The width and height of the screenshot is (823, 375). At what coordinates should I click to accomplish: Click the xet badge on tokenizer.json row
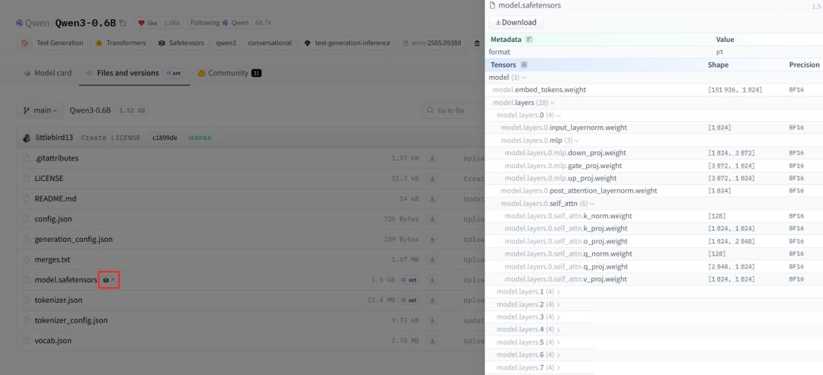(x=409, y=300)
